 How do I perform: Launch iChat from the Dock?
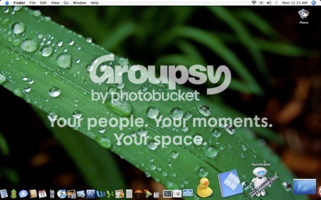pyautogui.click(x=23, y=194)
